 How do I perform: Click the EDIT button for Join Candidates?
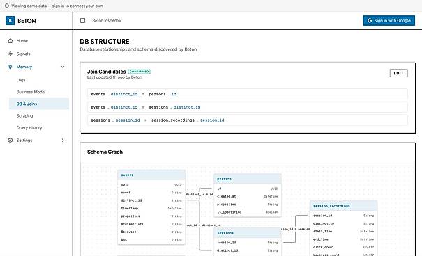tap(398, 73)
